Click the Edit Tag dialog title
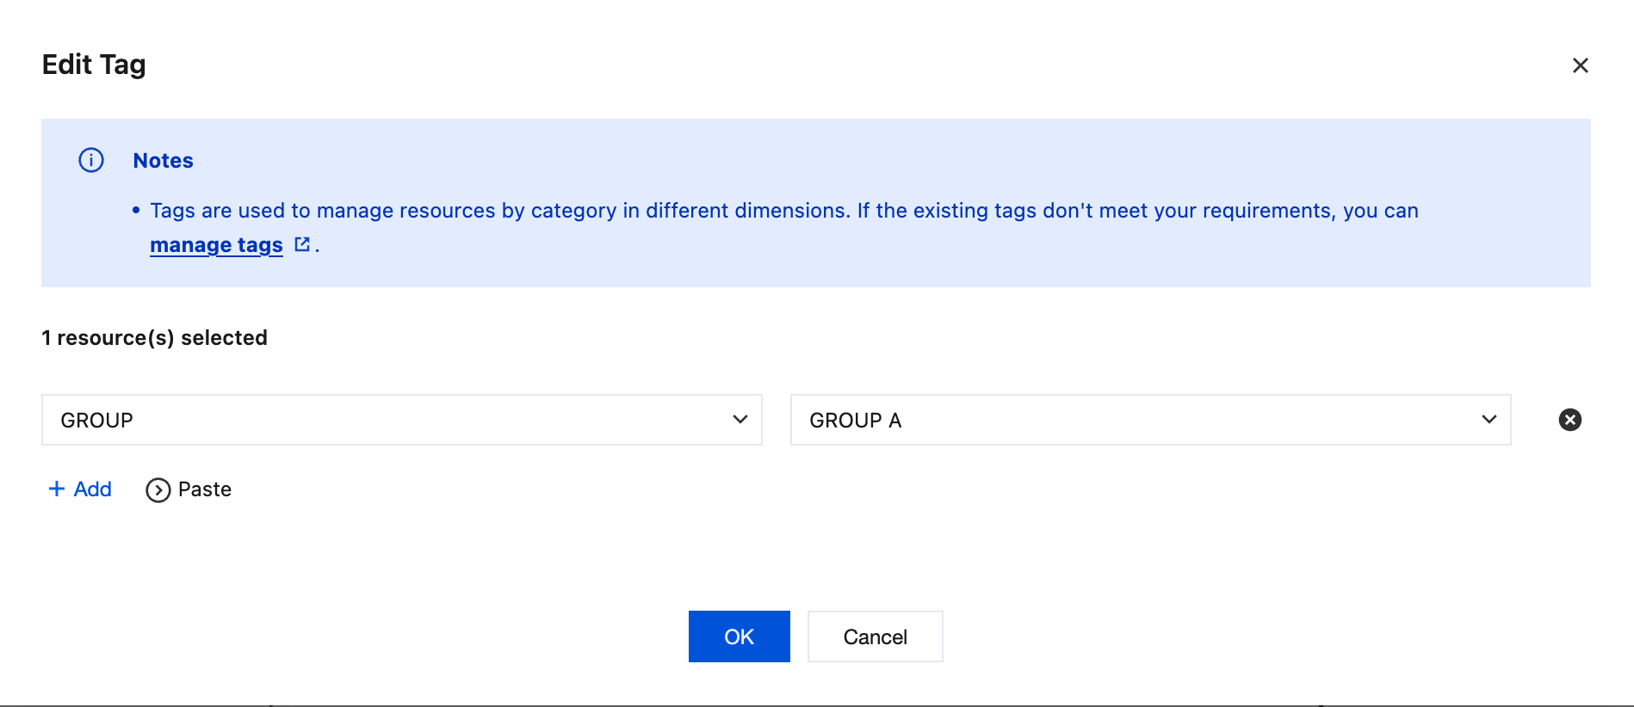Image resolution: width=1634 pixels, height=707 pixels. 94,65
